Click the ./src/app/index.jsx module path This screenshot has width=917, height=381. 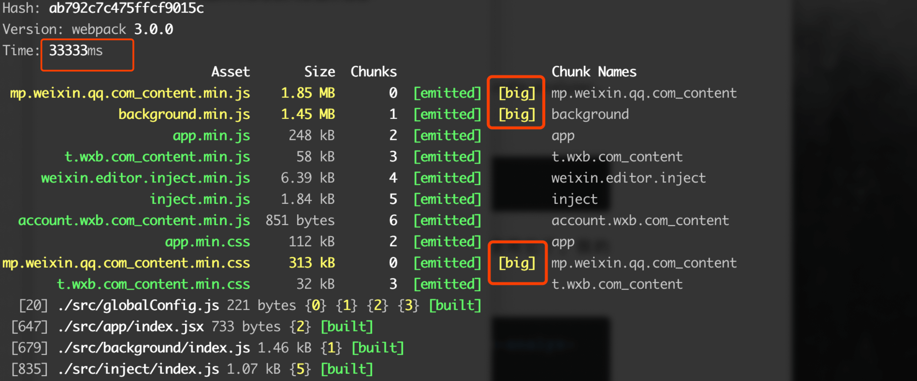pos(131,326)
